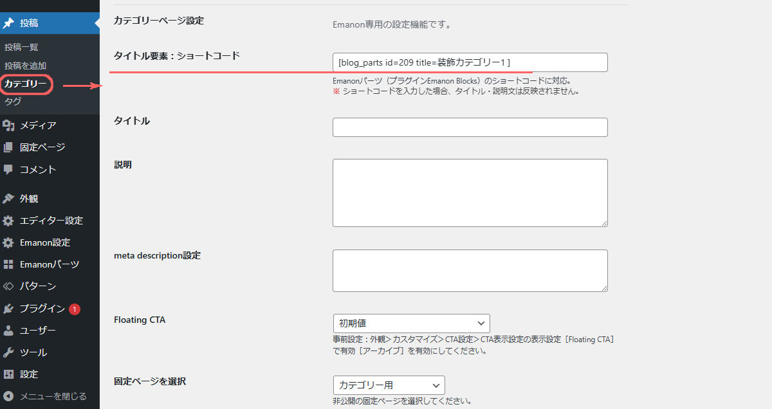The height and width of the screenshot is (409, 772).
Task: Expand the 固定ページを選択 カテゴリー用 dropdown
Action: click(389, 385)
